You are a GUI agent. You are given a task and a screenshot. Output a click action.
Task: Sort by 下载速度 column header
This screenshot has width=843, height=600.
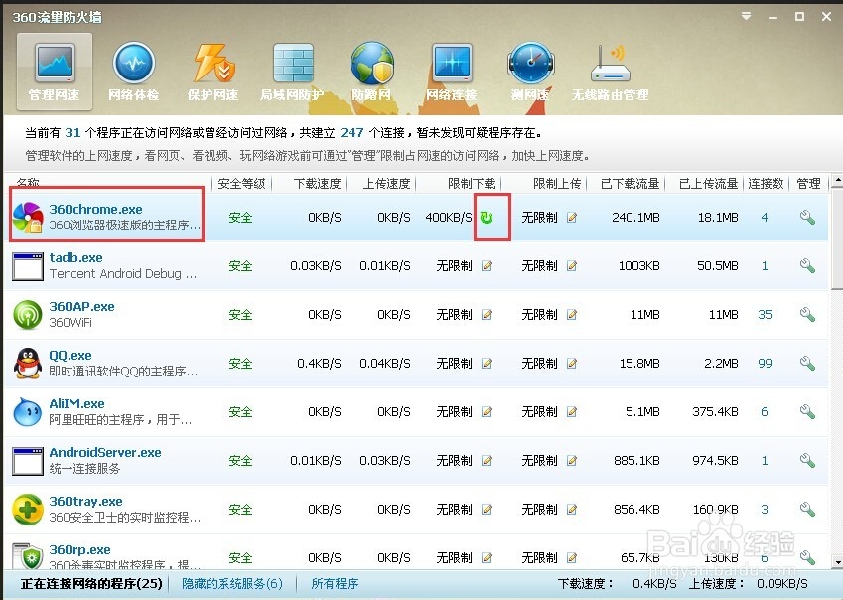coord(317,184)
